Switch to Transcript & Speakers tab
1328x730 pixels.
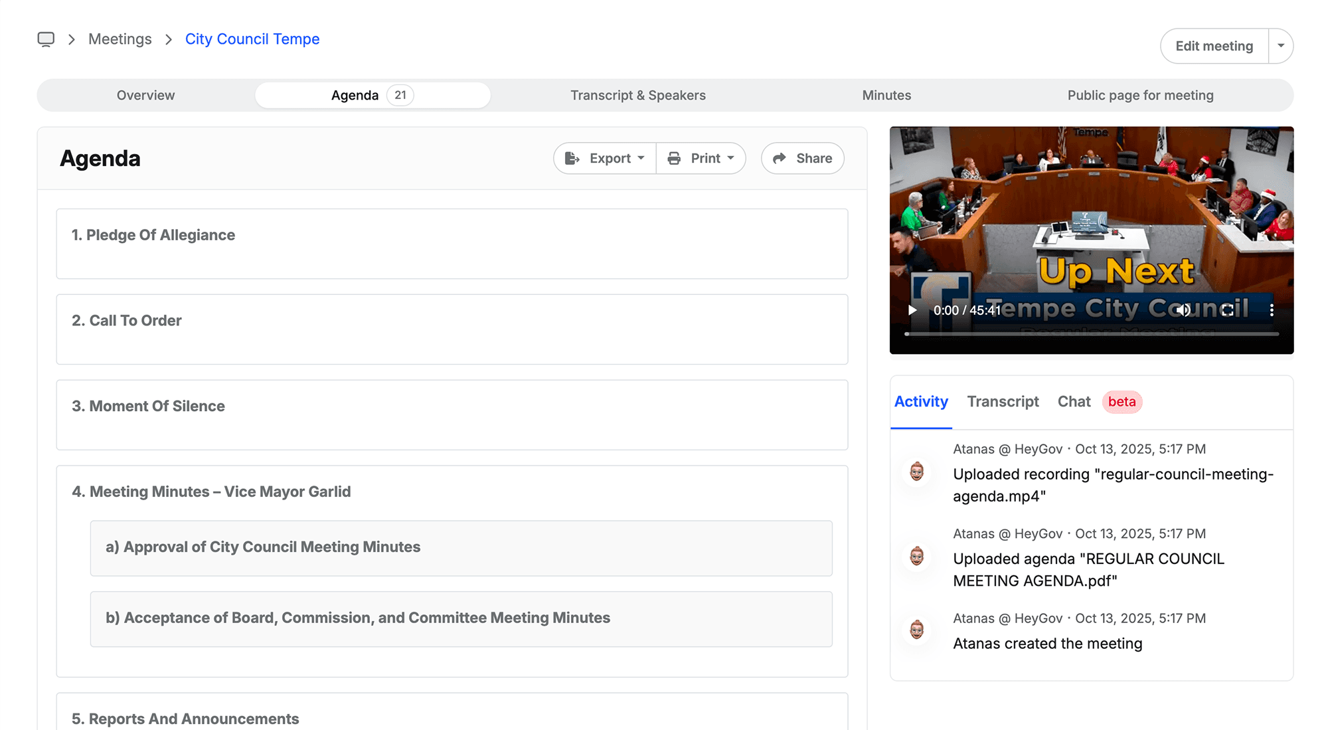pos(637,95)
